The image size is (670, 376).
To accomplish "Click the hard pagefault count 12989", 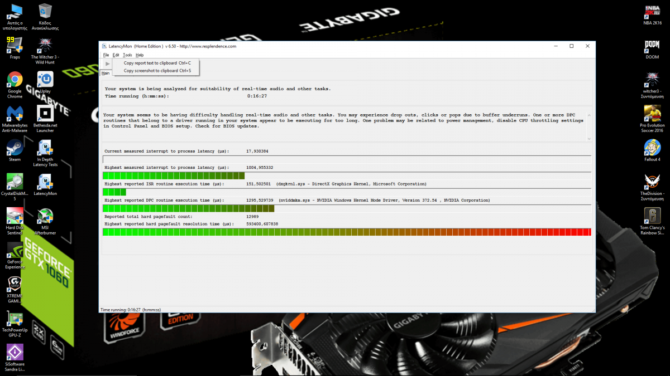I will (x=252, y=216).
